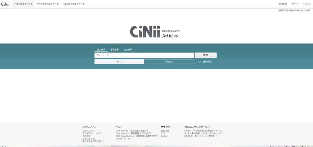The height and width of the screenshot is (147, 313).
Task: Open the お知らせ footer link
Action: click(165, 131)
